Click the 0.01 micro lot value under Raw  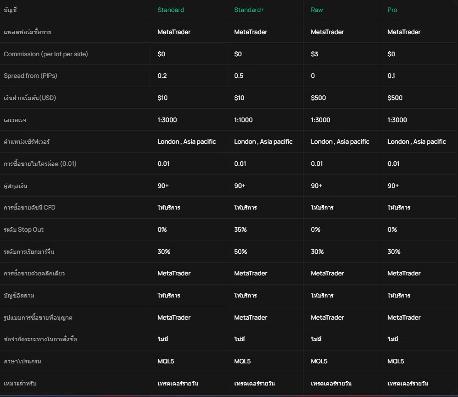coord(317,164)
